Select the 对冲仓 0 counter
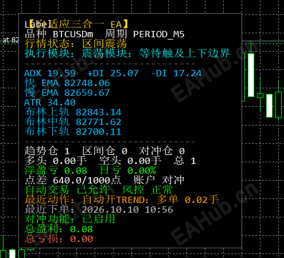Screen dimensions: 284x258 coord(162,151)
